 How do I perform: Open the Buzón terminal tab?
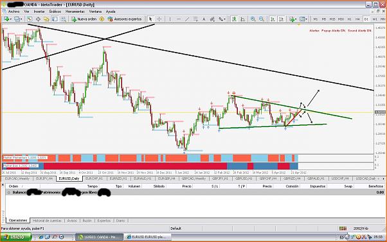87,221
